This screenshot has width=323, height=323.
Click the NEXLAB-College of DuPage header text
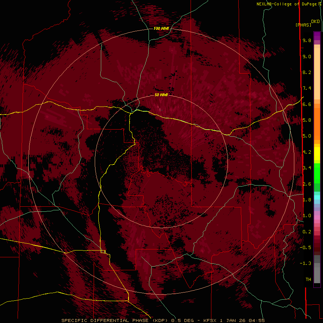[287, 4]
